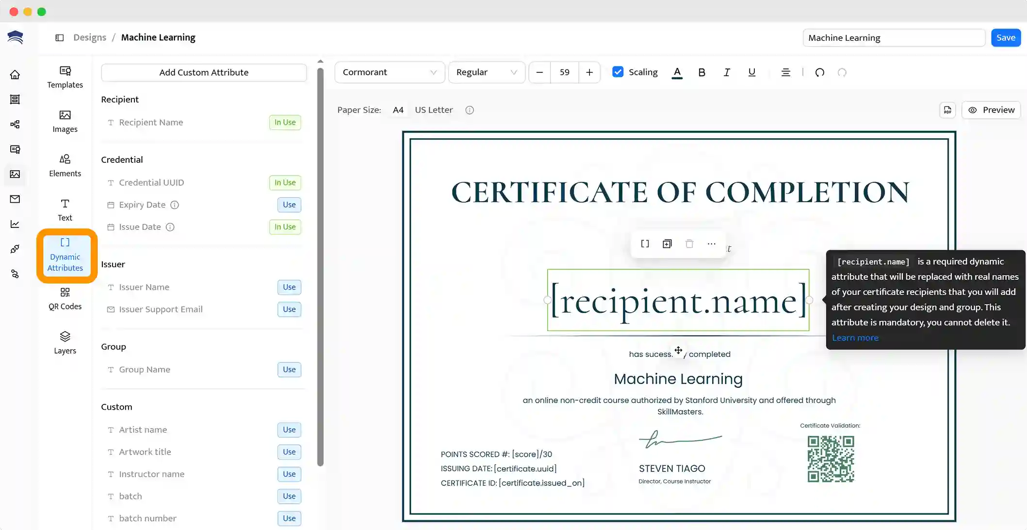Screen dimensions: 1027x530
Task: Switch paper size to US Letter
Action: (434, 110)
